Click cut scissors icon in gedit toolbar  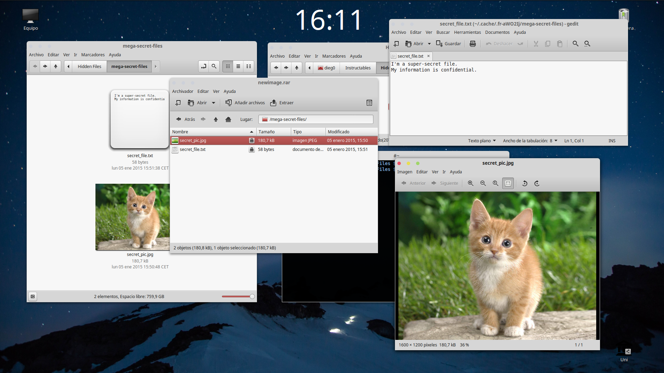536,44
